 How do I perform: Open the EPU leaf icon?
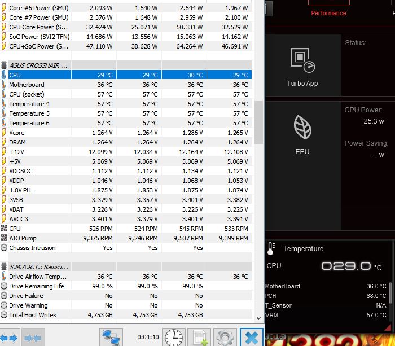302,127
